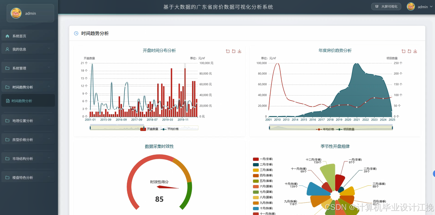
Task: Click the user icon beside 我的信息
Action: tap(8, 49)
